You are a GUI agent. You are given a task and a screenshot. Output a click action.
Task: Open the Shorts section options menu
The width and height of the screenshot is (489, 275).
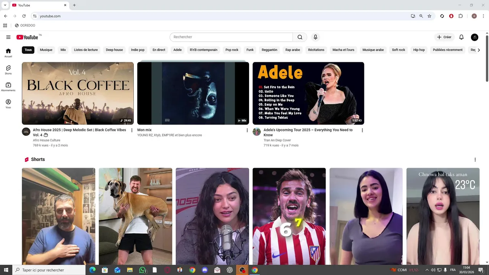(x=475, y=160)
